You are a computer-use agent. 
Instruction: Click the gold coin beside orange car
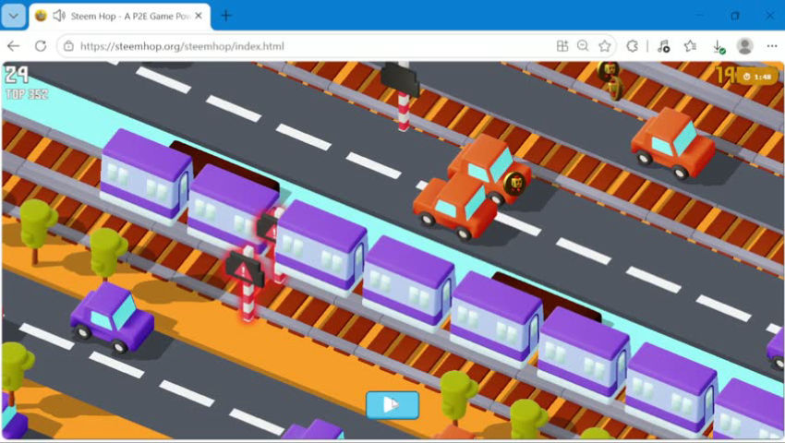514,184
